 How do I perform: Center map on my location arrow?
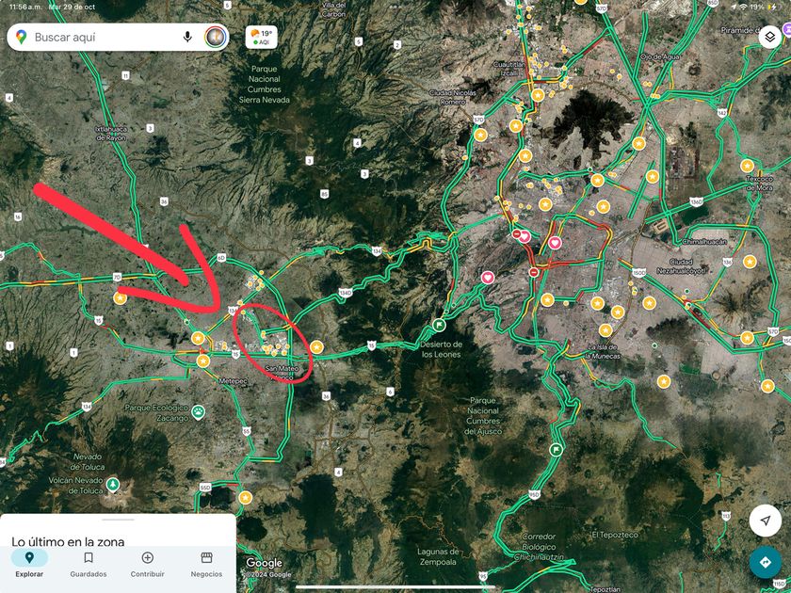766,521
